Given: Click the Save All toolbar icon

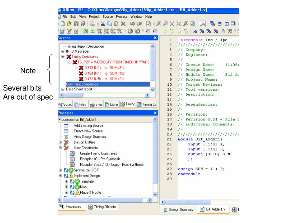Looking at the screenshot, I should 83,24.
